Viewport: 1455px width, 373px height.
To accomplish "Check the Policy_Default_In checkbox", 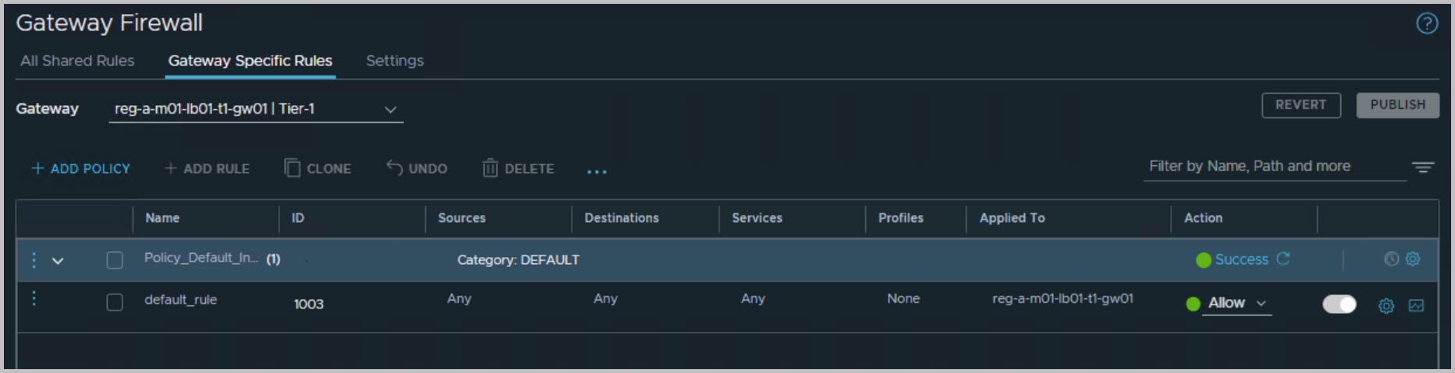I will tap(115, 260).
